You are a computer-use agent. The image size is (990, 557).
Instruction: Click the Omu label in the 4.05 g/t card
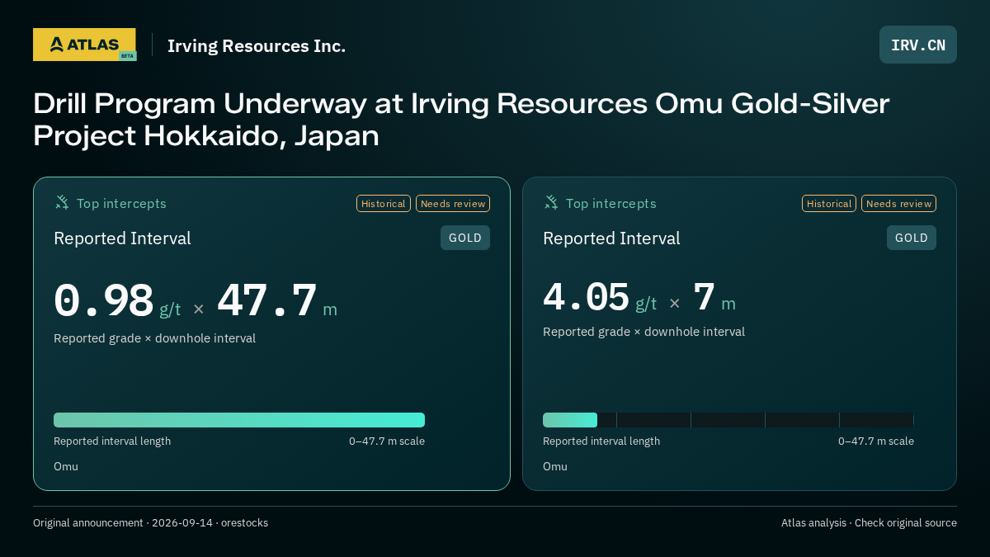tap(555, 466)
